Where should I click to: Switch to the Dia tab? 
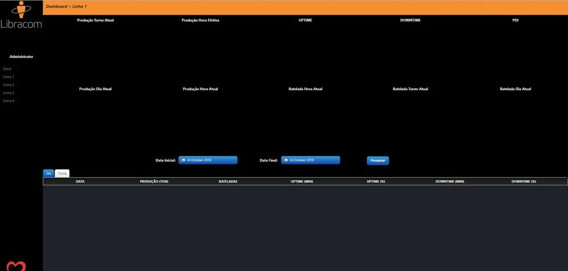pos(48,174)
